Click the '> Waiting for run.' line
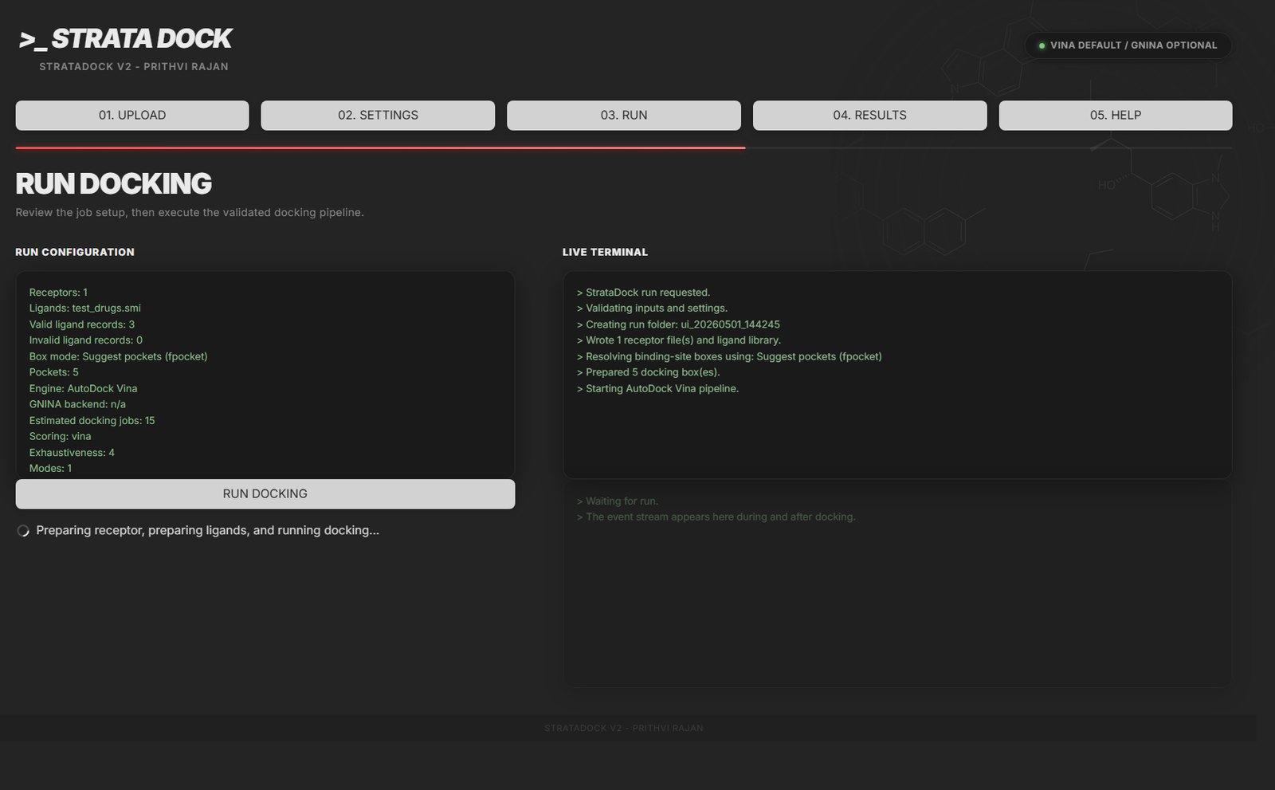Screen dimensions: 1275x790 tap(618, 501)
